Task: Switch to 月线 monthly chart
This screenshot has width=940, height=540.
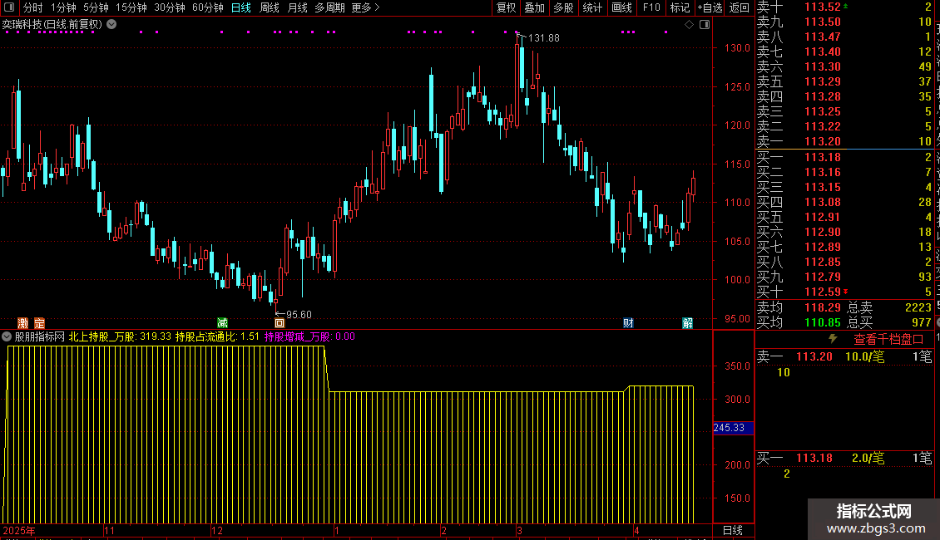Action: [x=297, y=7]
